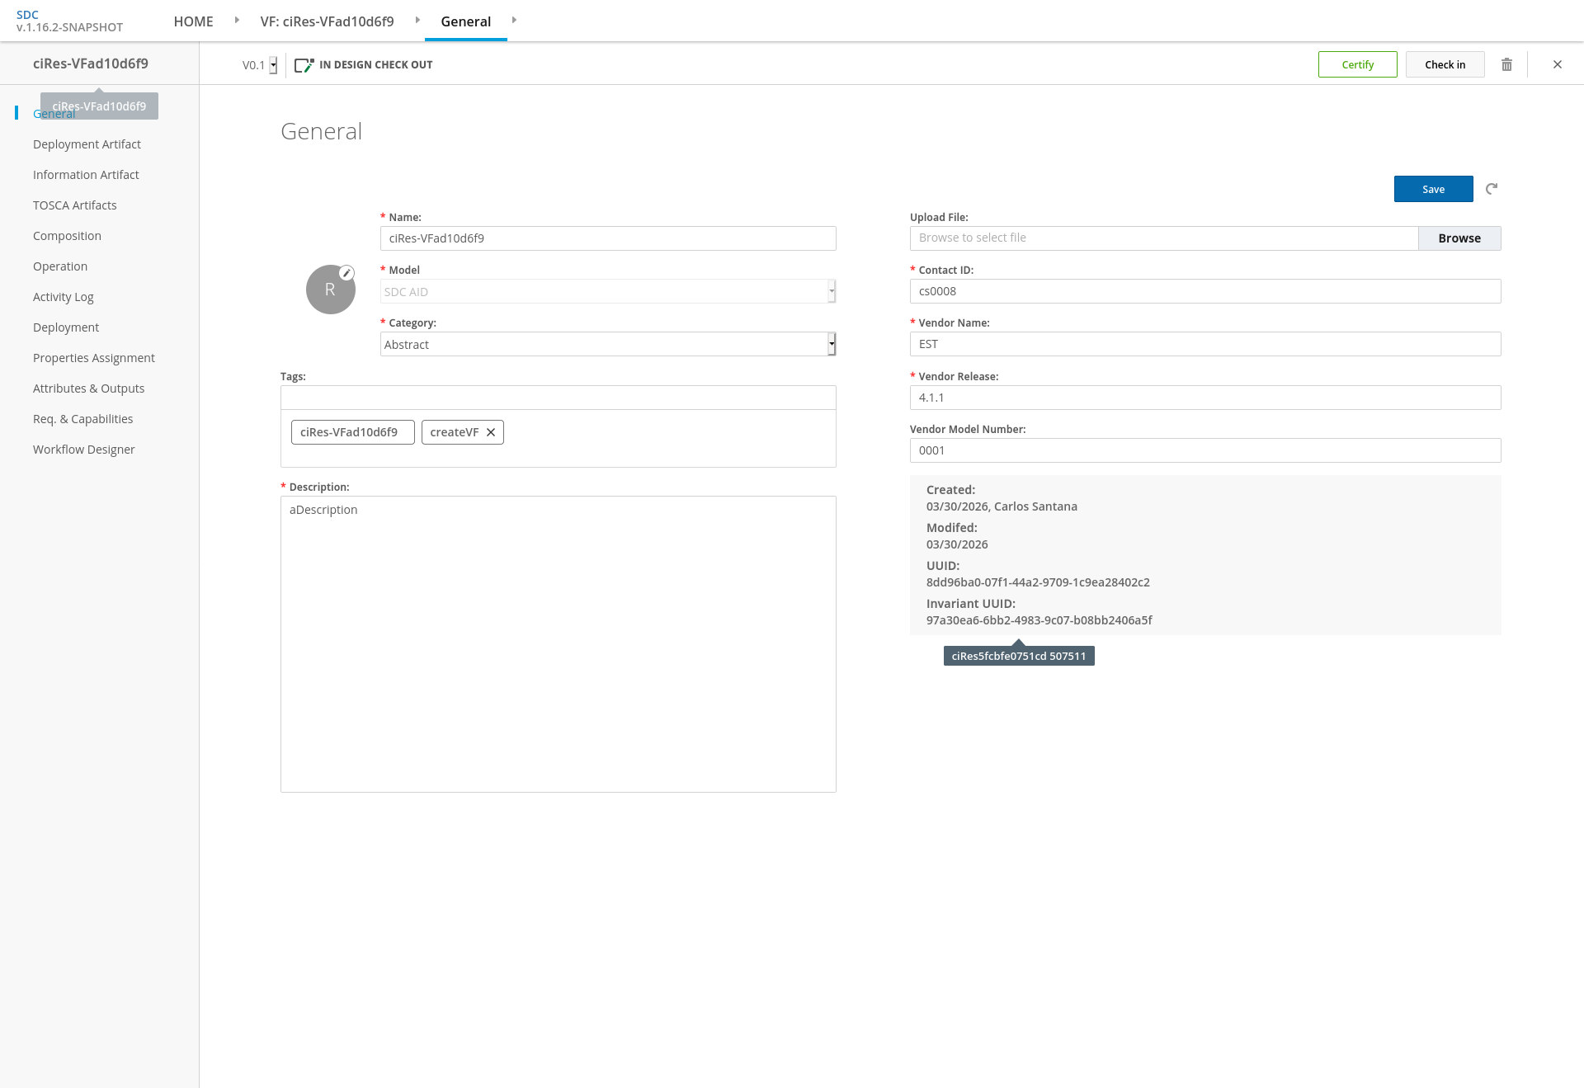Go to Deployment Artifact section

(87, 144)
